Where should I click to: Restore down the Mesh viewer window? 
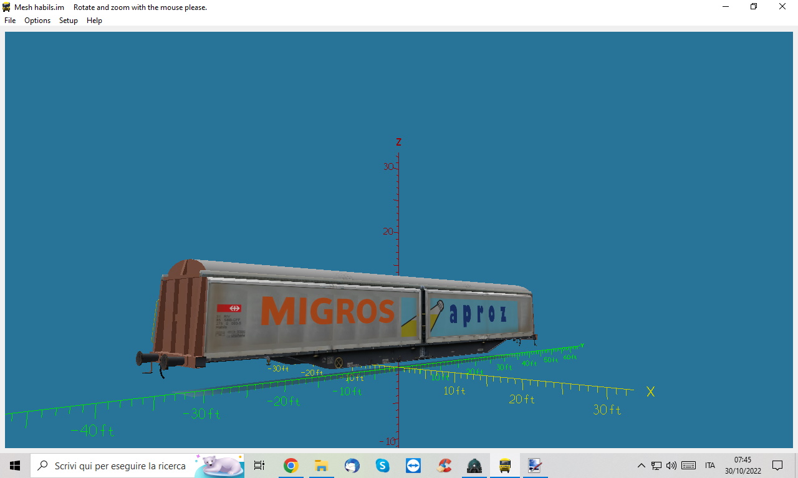click(754, 7)
